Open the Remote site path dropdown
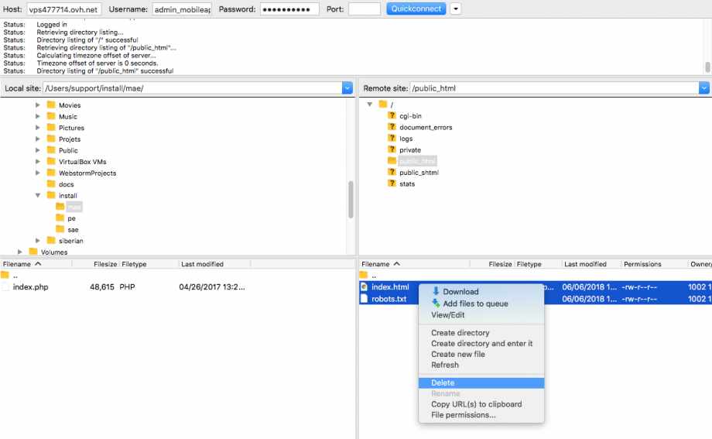Screen dimensions: 712x439 pos(703,88)
